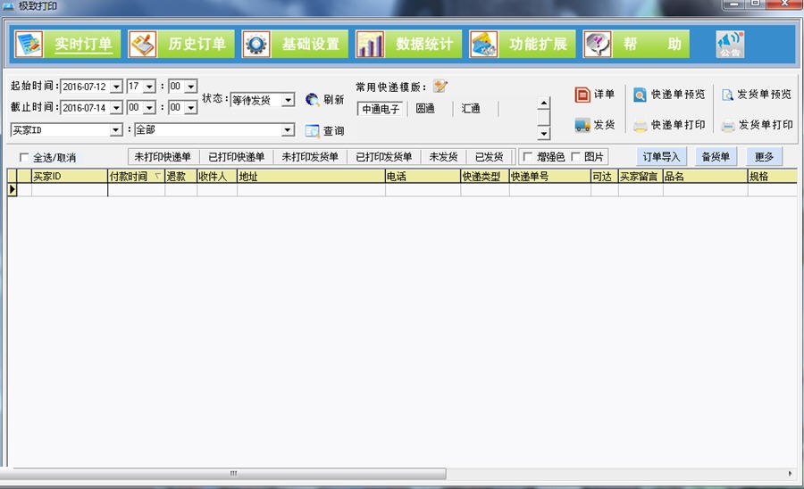Click the 快递单打印 printer icon

click(x=640, y=126)
